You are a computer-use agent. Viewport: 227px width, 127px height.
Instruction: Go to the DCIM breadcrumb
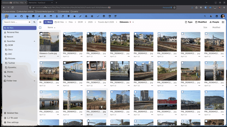click(80, 22)
